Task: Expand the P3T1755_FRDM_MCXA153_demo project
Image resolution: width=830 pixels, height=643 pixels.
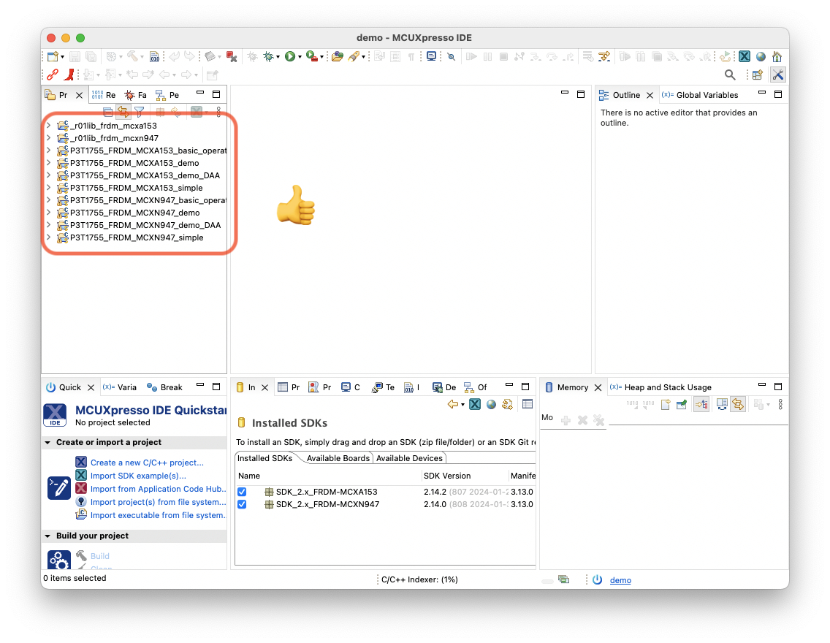Action: click(48, 163)
